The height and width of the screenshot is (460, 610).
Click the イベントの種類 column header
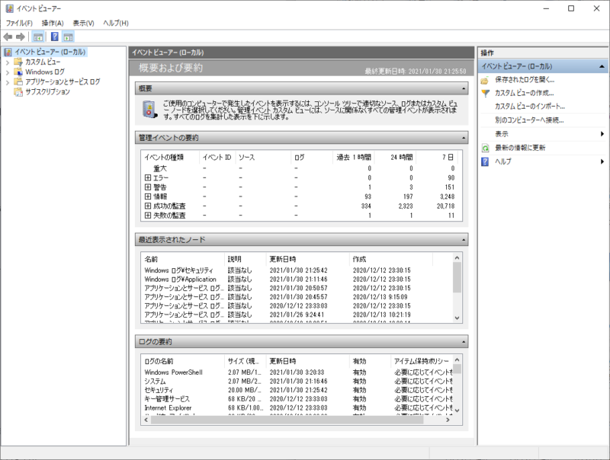(170, 158)
